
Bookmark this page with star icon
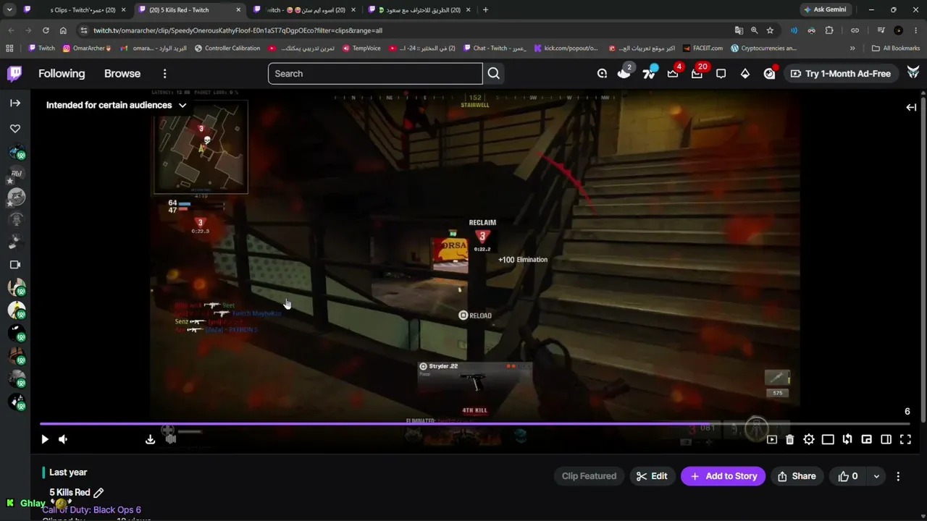coord(770,30)
